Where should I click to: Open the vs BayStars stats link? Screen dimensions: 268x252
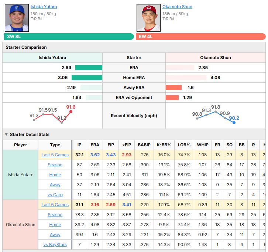pos(55,245)
